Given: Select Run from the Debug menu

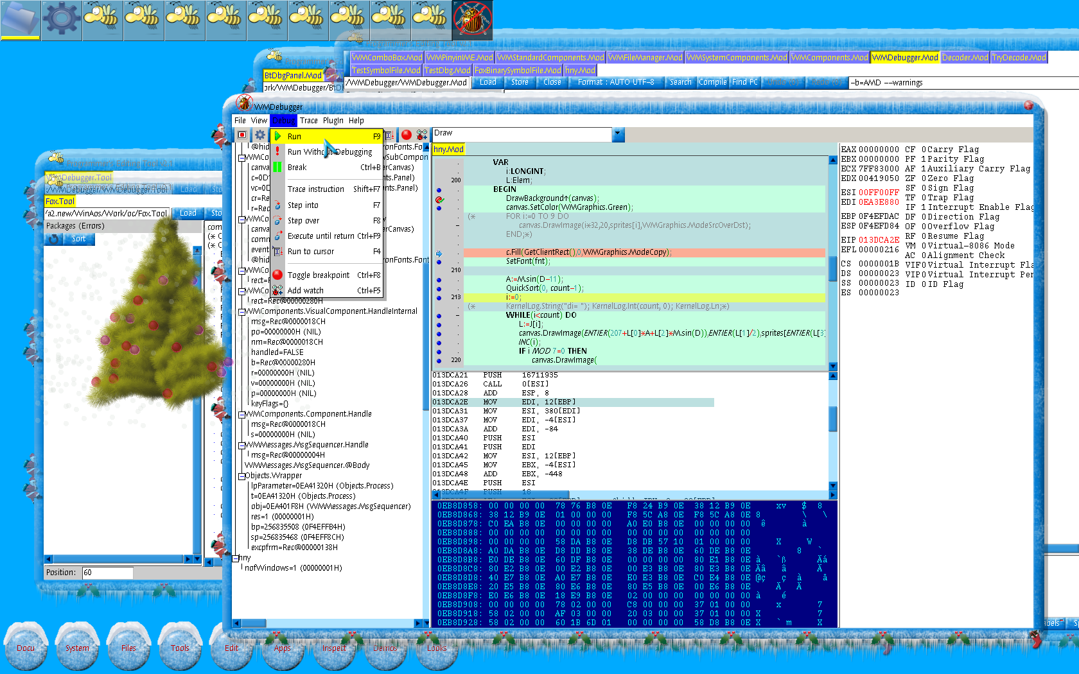Looking at the screenshot, I should click(327, 136).
